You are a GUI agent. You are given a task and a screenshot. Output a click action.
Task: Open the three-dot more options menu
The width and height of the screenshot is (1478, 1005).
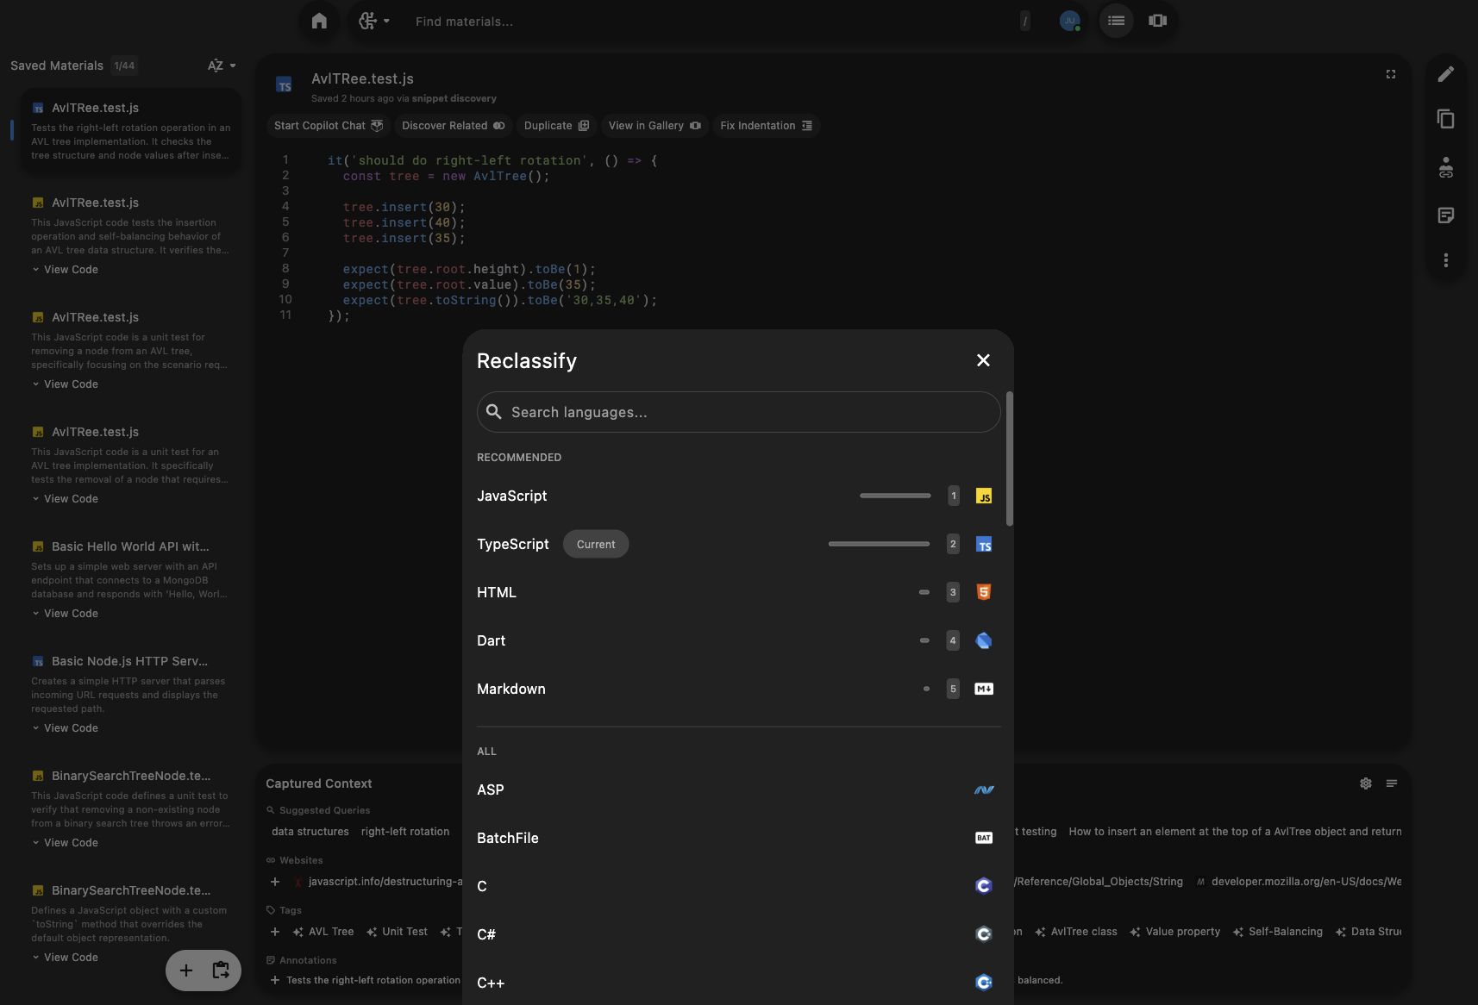point(1446,260)
